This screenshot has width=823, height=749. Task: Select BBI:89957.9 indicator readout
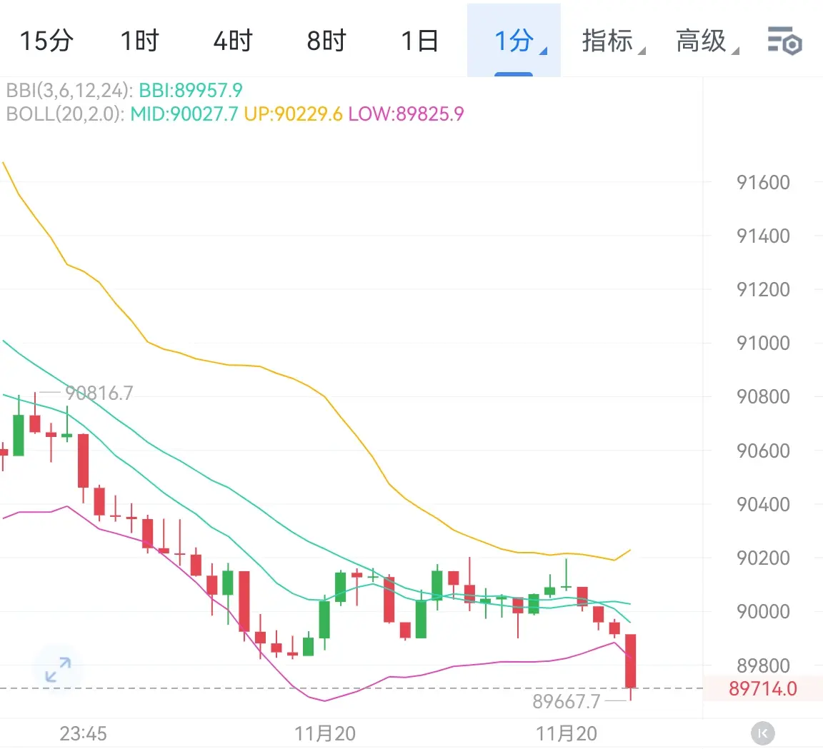pyautogui.click(x=191, y=90)
